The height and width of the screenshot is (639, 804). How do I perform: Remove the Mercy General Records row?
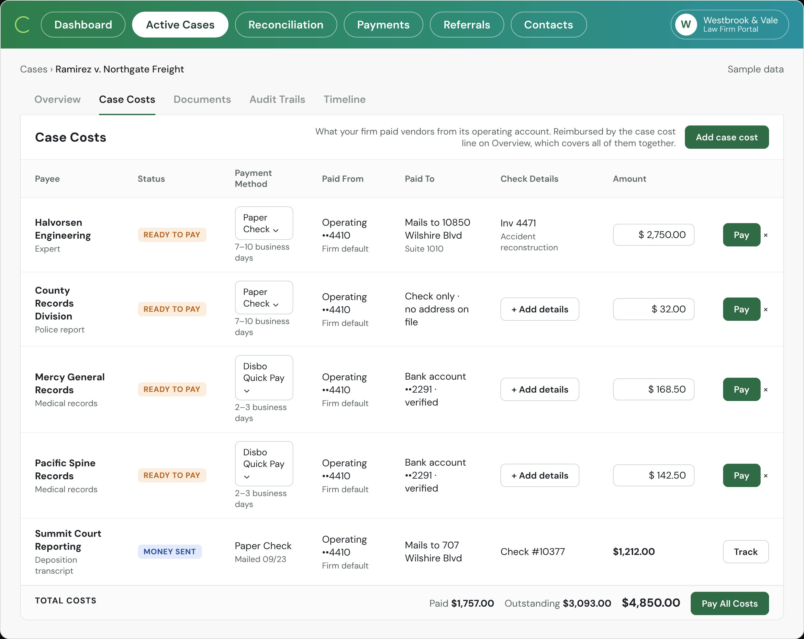(765, 390)
